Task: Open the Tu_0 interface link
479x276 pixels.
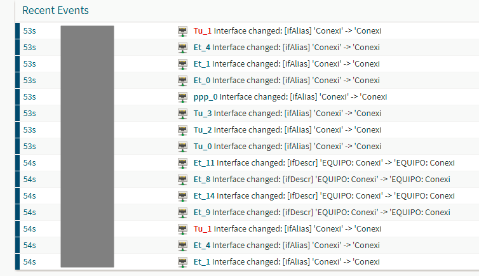Action: coord(203,147)
